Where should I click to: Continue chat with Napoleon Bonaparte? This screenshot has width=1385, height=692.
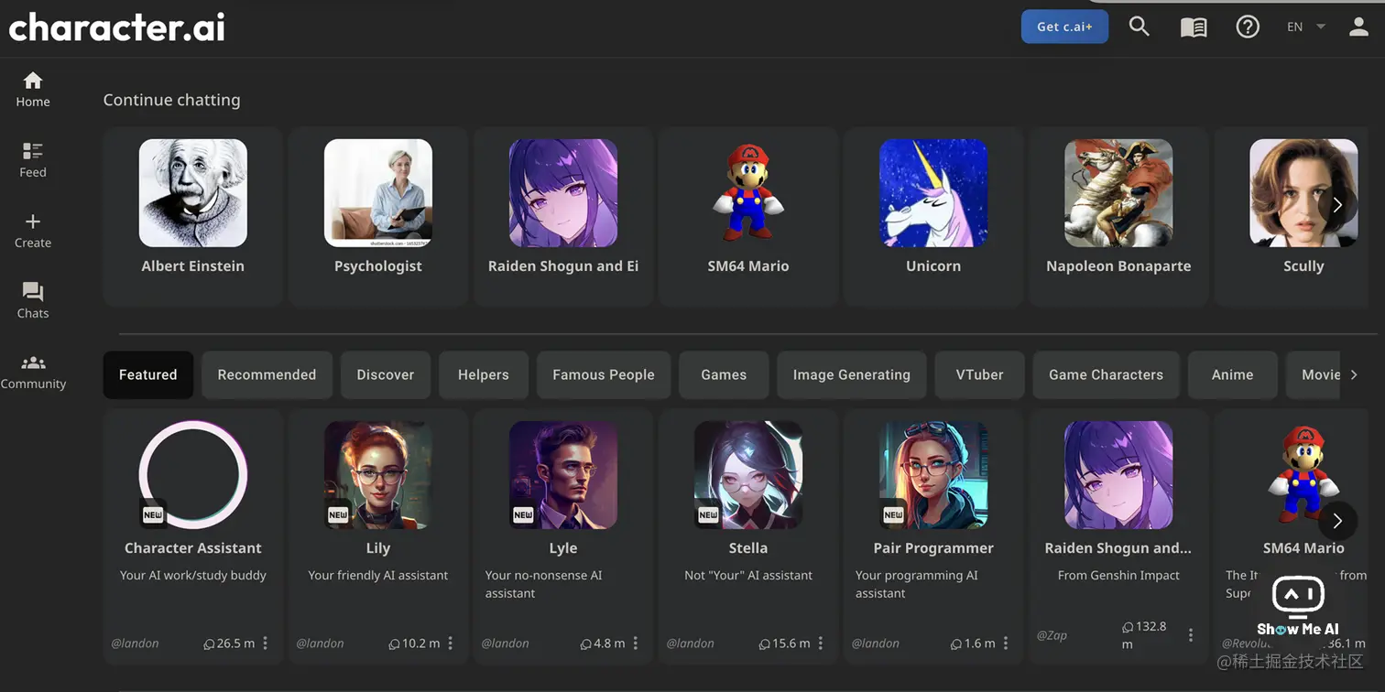pyautogui.click(x=1118, y=217)
